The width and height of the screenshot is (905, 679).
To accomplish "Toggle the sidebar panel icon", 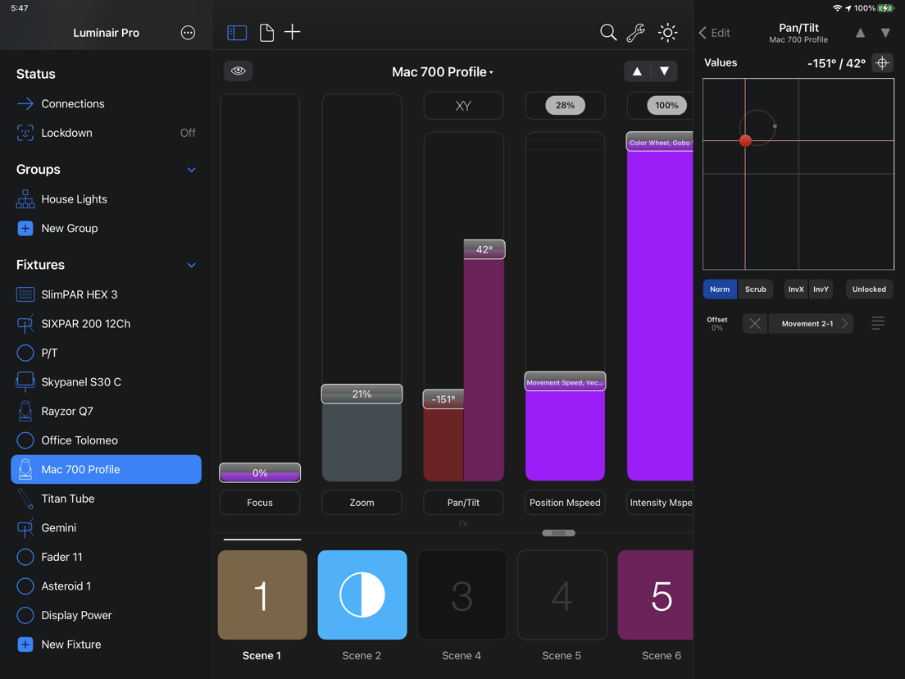I will (x=237, y=32).
